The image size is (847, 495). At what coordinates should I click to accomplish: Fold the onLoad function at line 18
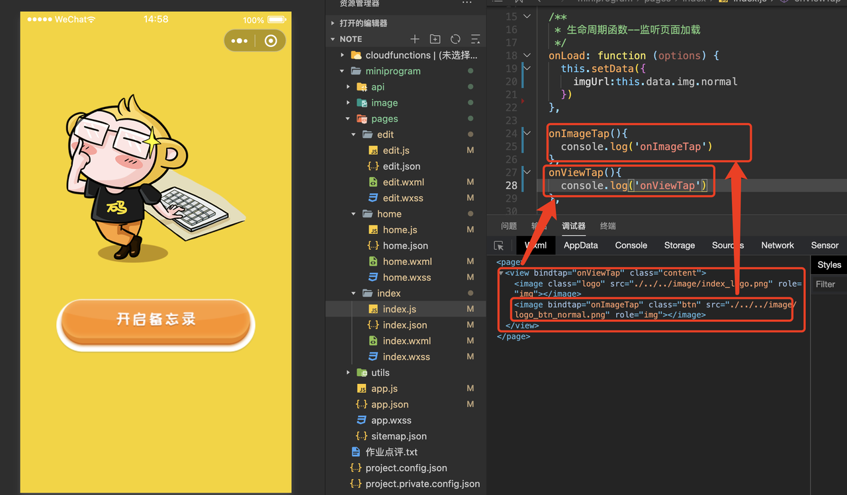(527, 56)
